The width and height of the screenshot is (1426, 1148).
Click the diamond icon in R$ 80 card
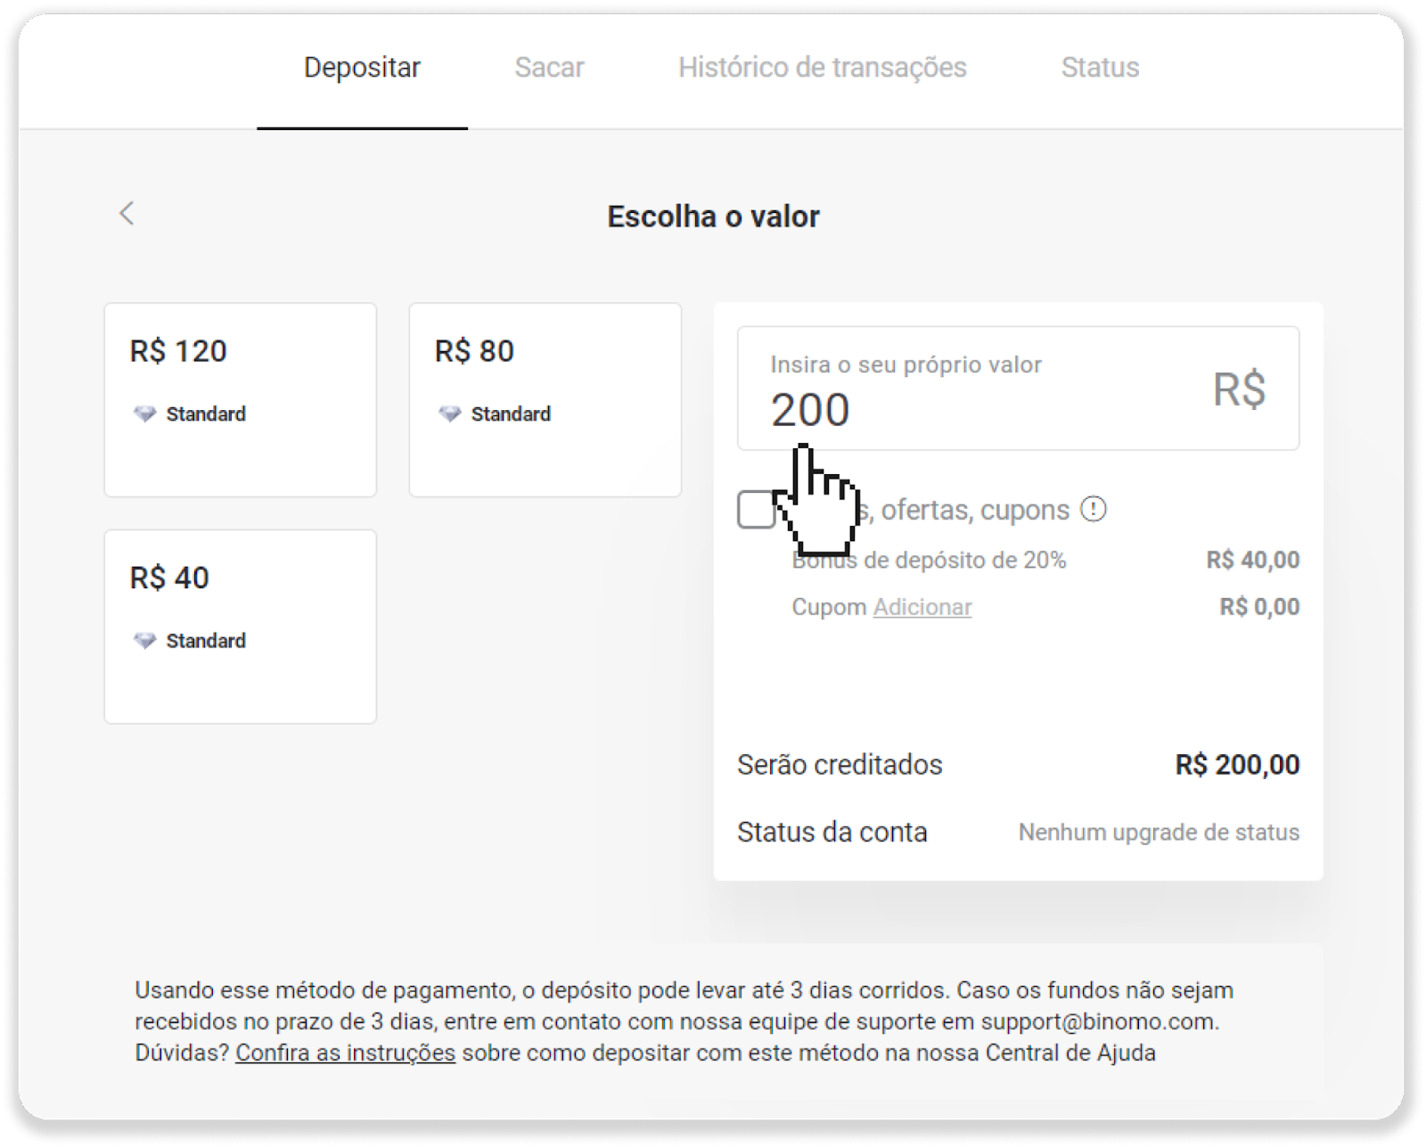(449, 414)
